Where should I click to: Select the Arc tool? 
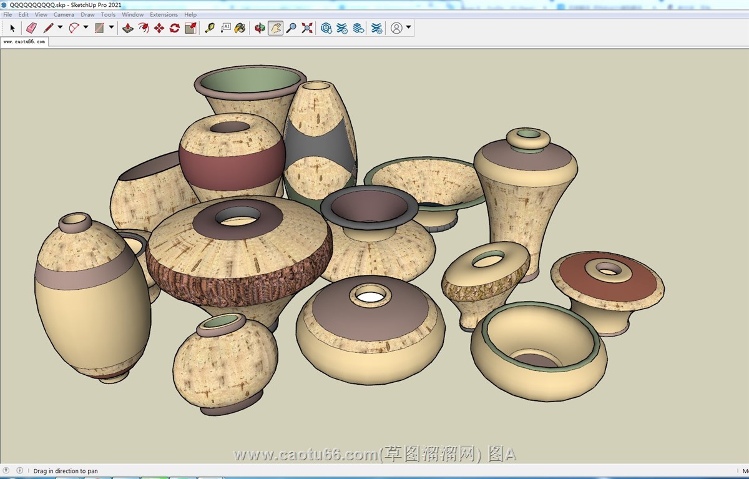click(74, 28)
